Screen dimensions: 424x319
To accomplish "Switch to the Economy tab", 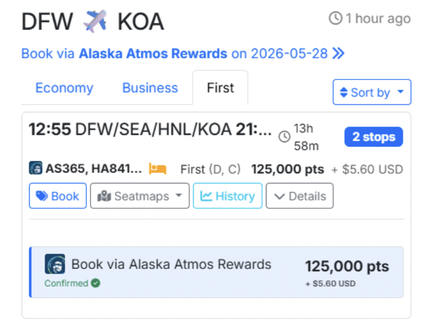I will click(x=64, y=88).
